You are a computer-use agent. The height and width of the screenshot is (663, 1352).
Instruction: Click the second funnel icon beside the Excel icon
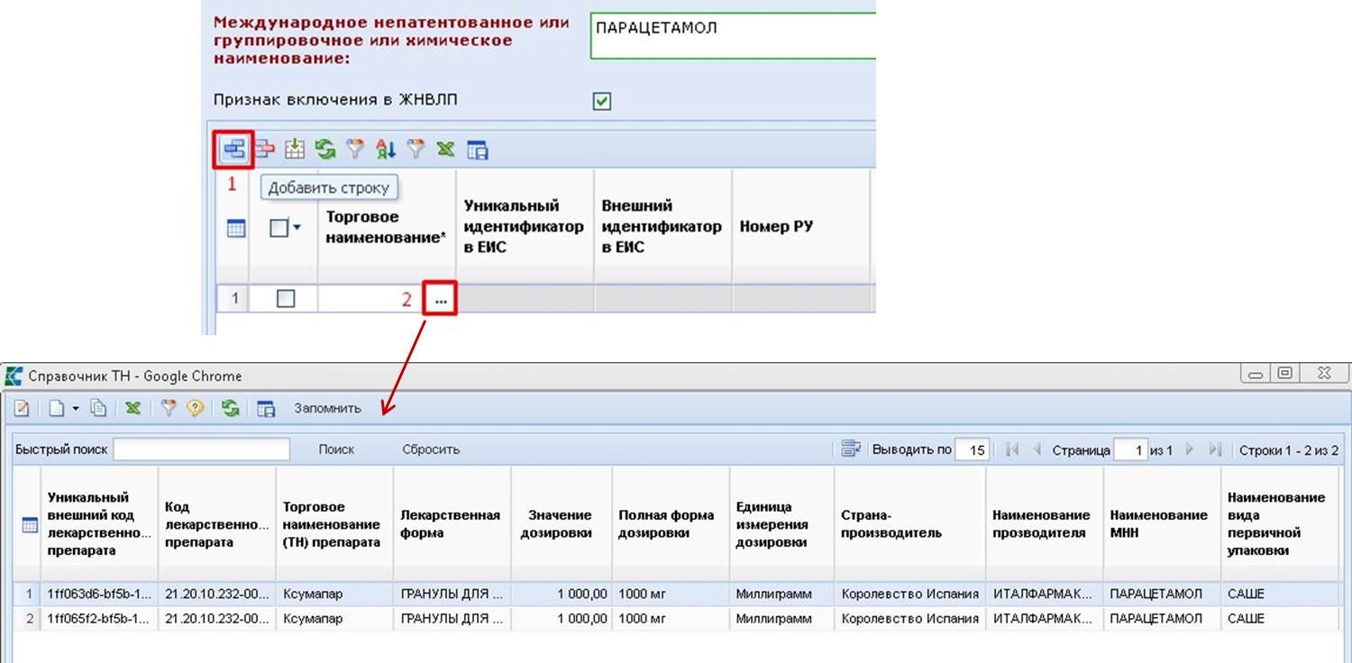pyautogui.click(x=416, y=150)
